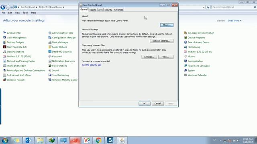
Task: Launch Google Chrome from taskbar
Action: click(x=98, y=140)
